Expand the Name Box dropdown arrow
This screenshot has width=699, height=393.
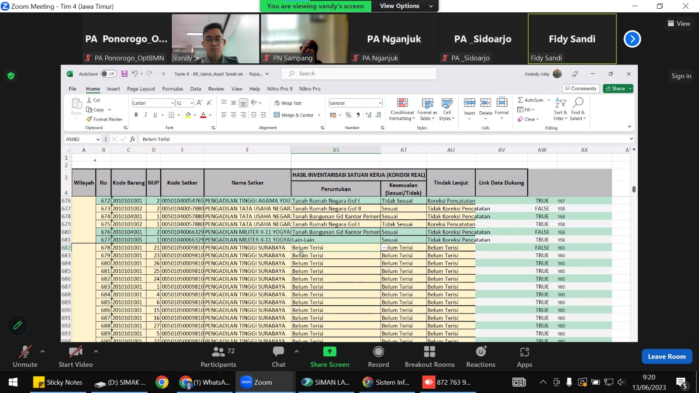click(98, 139)
